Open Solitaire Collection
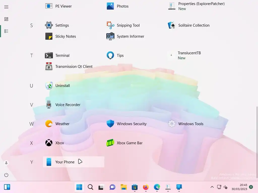Viewport: 258px width, 193px height. pyautogui.click(x=197, y=25)
